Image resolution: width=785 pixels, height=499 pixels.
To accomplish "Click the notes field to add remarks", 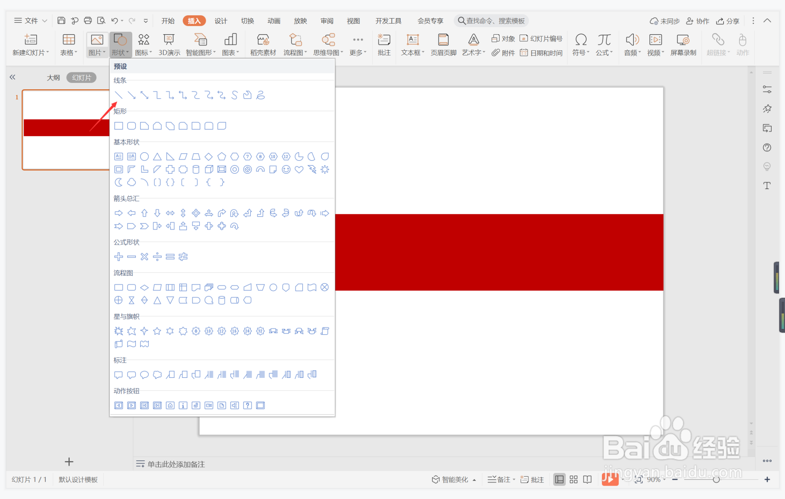I will (176, 464).
